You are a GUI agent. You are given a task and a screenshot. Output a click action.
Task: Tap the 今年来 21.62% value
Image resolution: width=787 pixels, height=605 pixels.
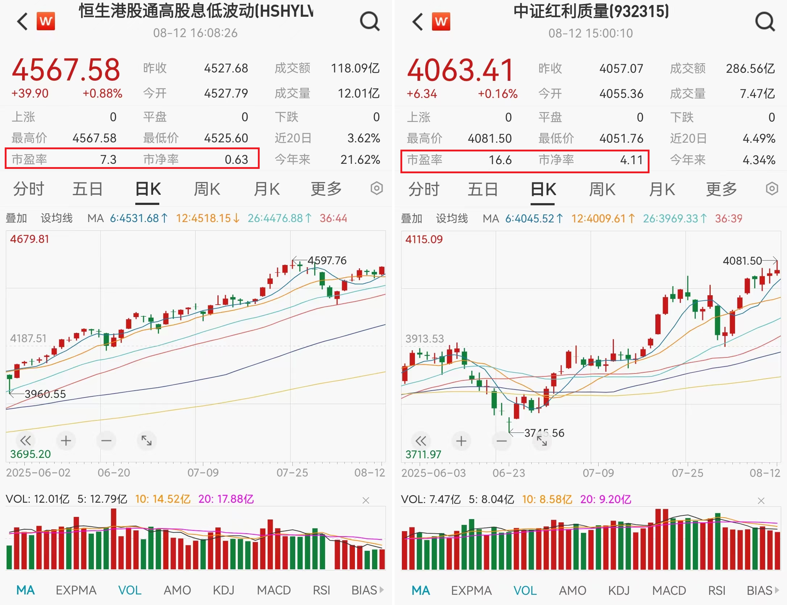pyautogui.click(x=360, y=159)
